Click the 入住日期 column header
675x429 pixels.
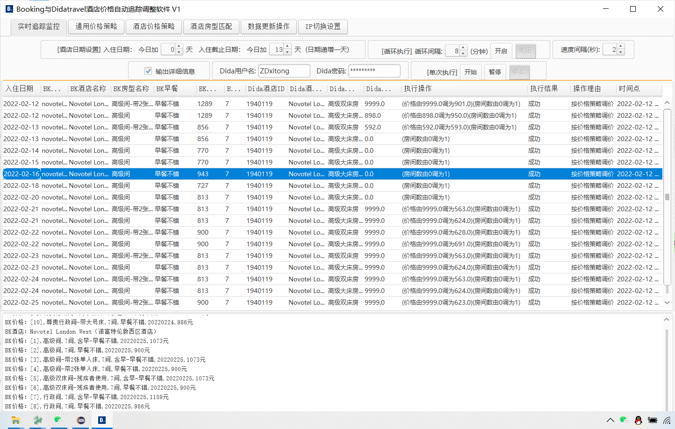click(x=22, y=88)
